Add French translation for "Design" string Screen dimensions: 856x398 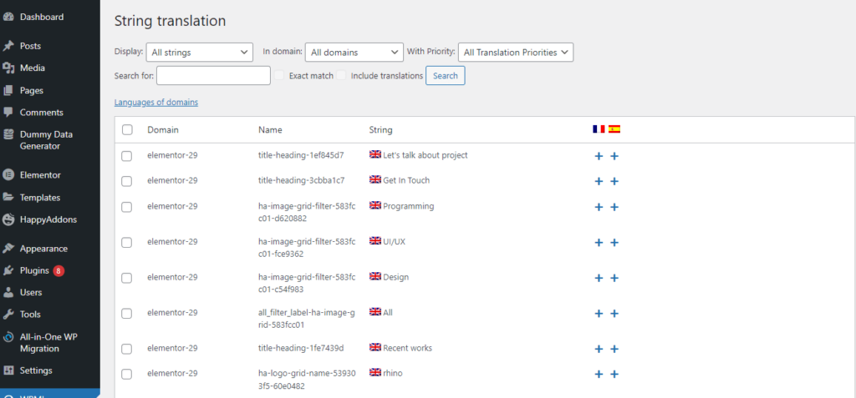(599, 278)
